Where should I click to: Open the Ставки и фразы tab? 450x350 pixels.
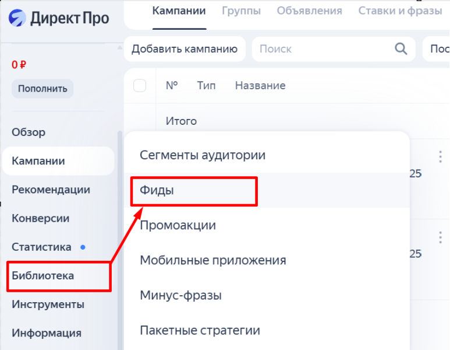pyautogui.click(x=400, y=11)
